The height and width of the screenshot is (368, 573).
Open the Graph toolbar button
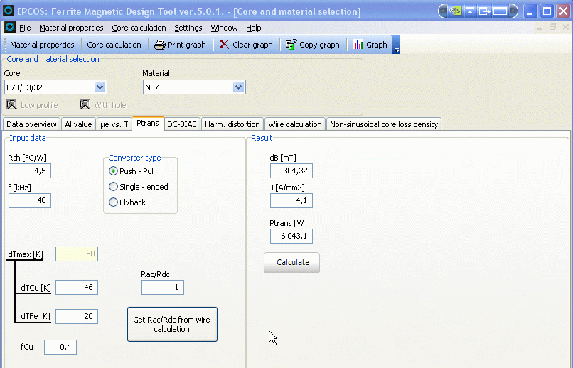coord(370,45)
